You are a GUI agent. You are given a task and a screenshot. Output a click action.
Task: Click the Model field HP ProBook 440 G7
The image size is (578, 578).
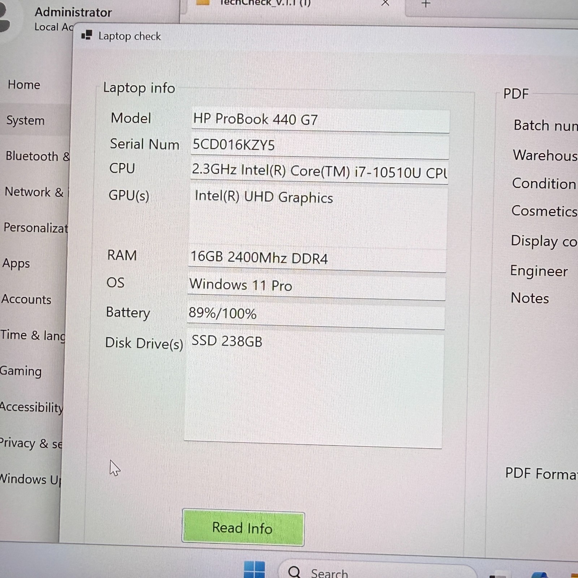pyautogui.click(x=320, y=121)
